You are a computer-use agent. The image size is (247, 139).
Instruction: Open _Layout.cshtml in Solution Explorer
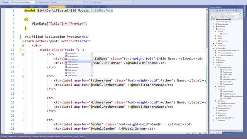(228, 92)
